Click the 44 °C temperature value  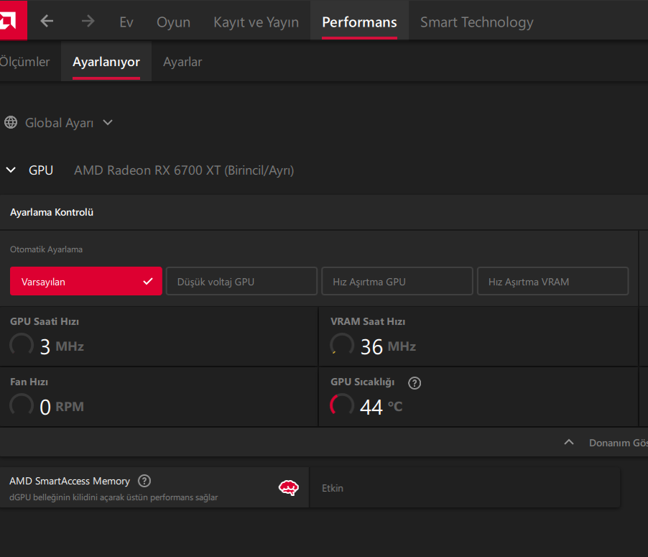click(381, 407)
